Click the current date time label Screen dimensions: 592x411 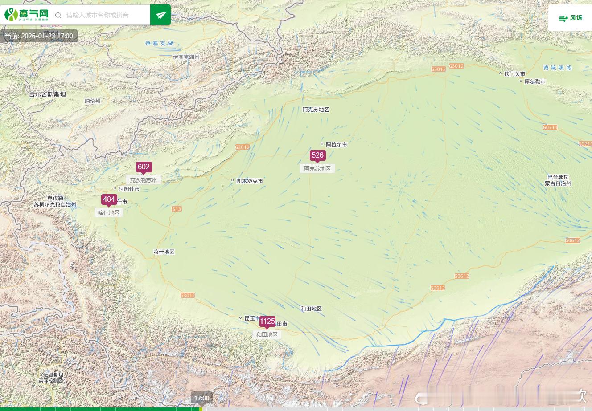[39, 36]
